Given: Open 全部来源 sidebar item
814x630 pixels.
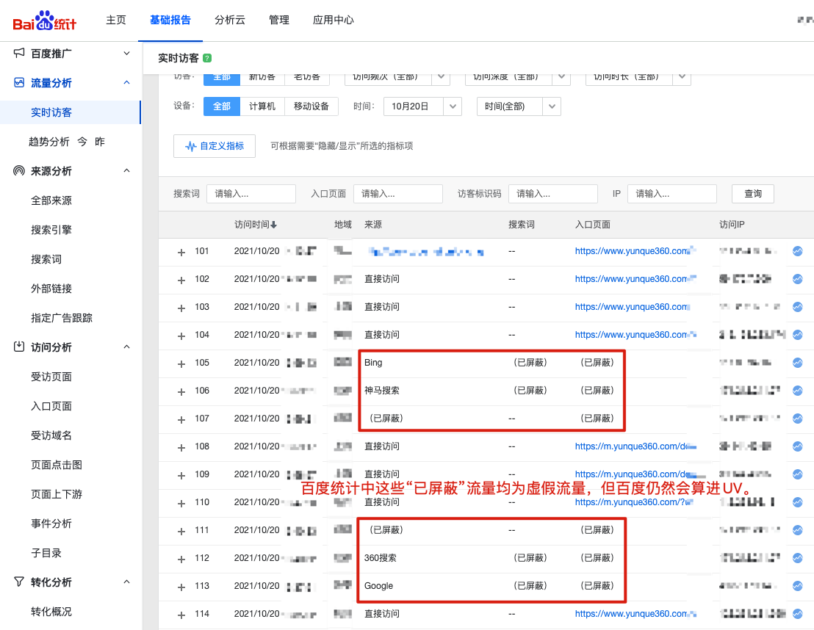Looking at the screenshot, I should tap(51, 200).
